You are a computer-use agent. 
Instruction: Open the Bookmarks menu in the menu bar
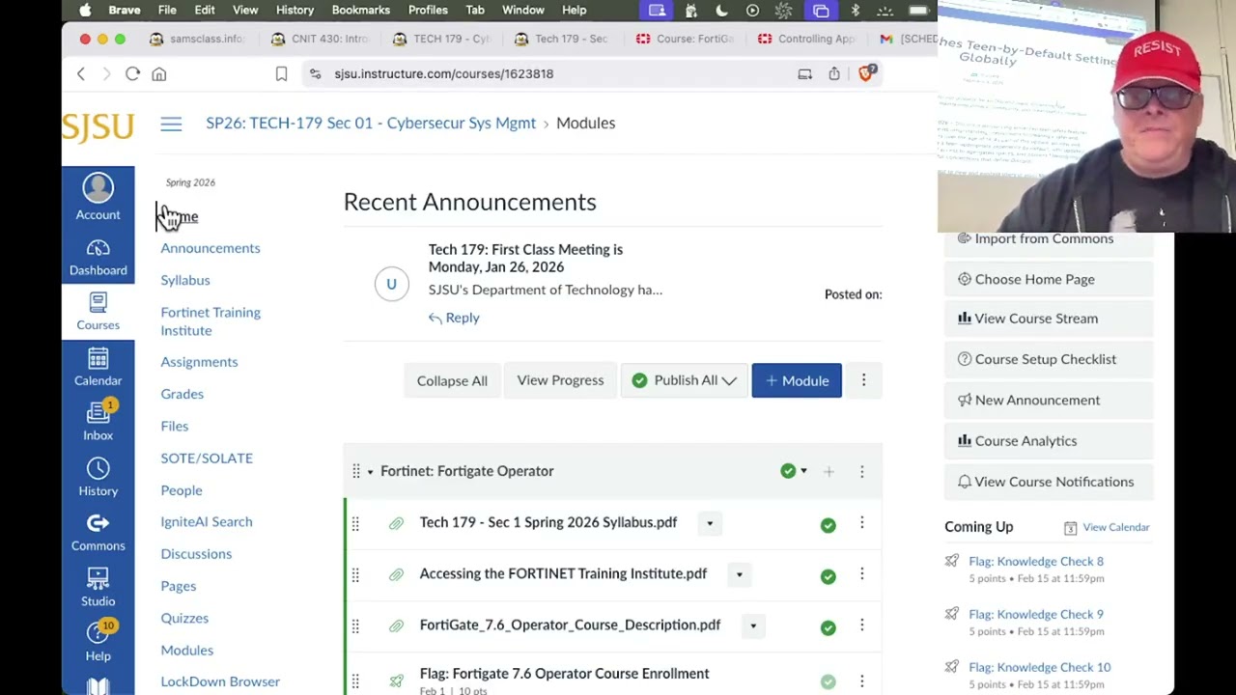point(360,11)
